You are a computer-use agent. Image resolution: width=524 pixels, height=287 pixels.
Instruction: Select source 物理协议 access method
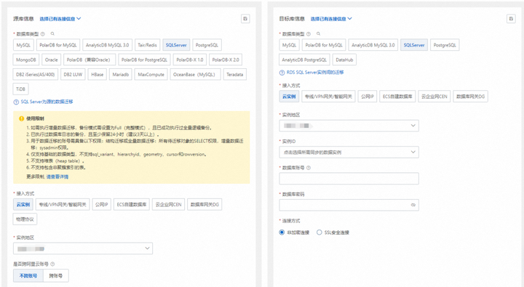coord(25,219)
